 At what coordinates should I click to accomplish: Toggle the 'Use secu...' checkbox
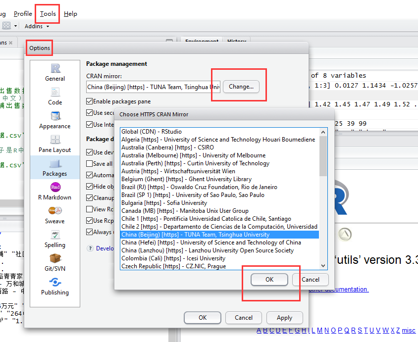pos(89,113)
